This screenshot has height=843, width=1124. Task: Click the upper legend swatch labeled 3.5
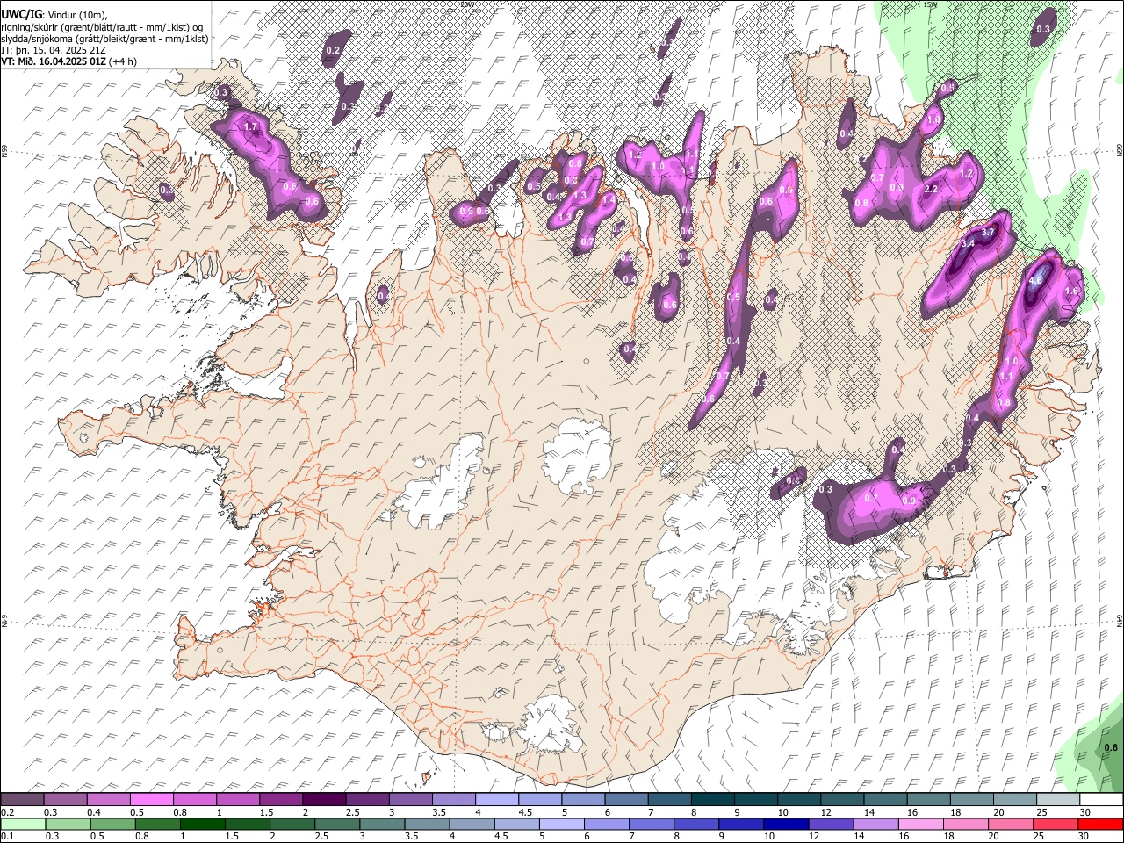[453, 799]
